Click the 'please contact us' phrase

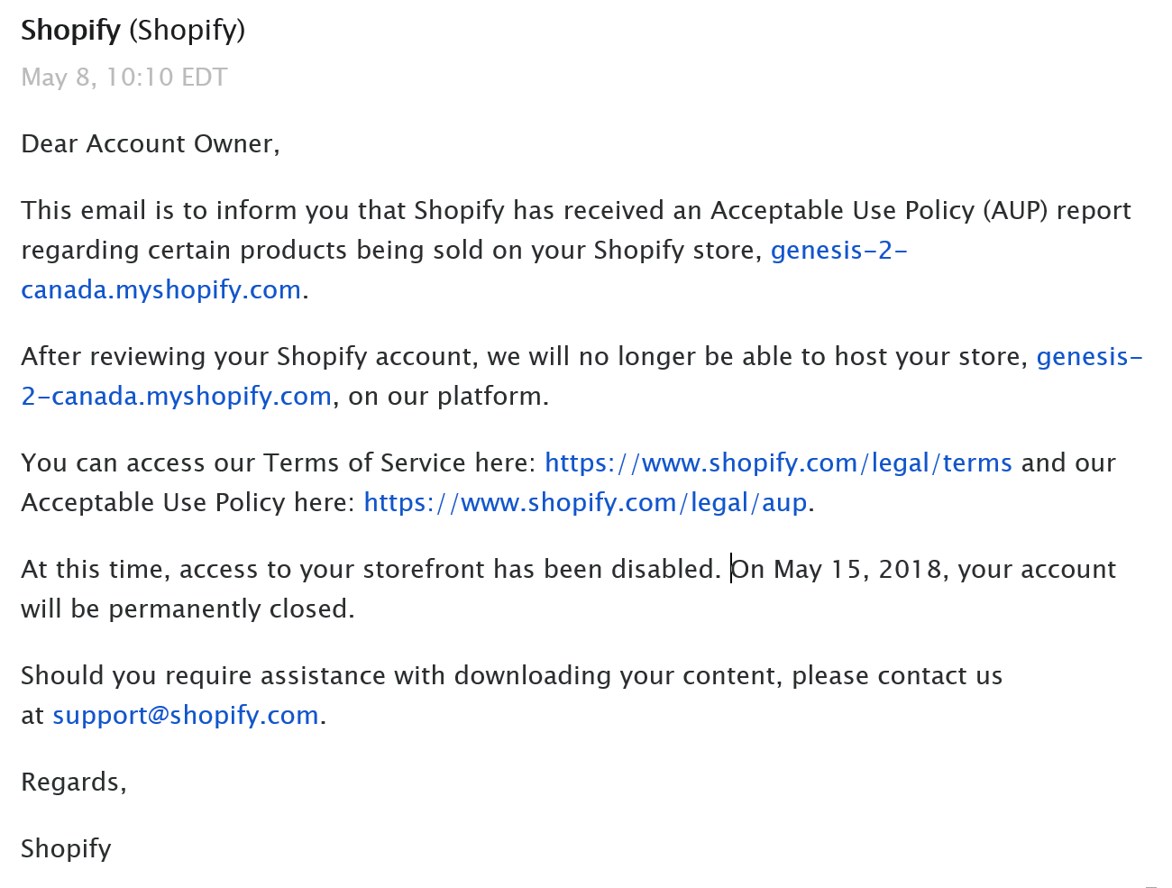coord(897,676)
